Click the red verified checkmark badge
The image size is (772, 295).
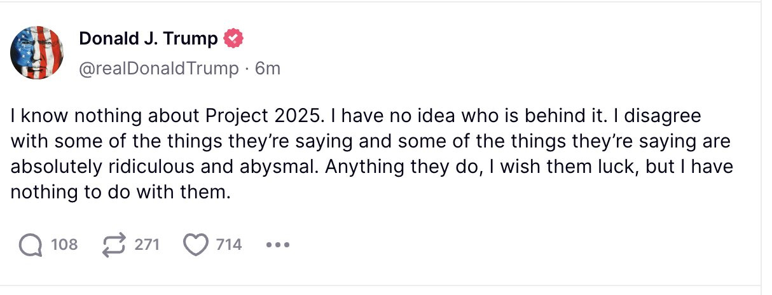(233, 39)
